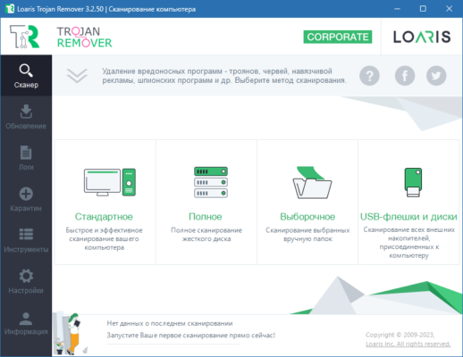Image resolution: width=463 pixels, height=357 pixels.
Task: Start USB drive scan via flash icon
Action: pyautogui.click(x=413, y=182)
